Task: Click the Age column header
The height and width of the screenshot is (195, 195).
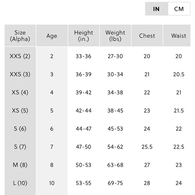Action: tap(52, 36)
